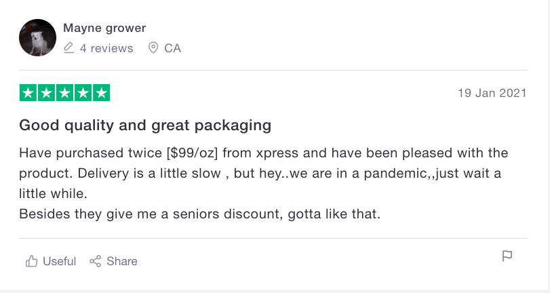Click the fifth green rating star
This screenshot has width=550, height=293.
coord(101,93)
